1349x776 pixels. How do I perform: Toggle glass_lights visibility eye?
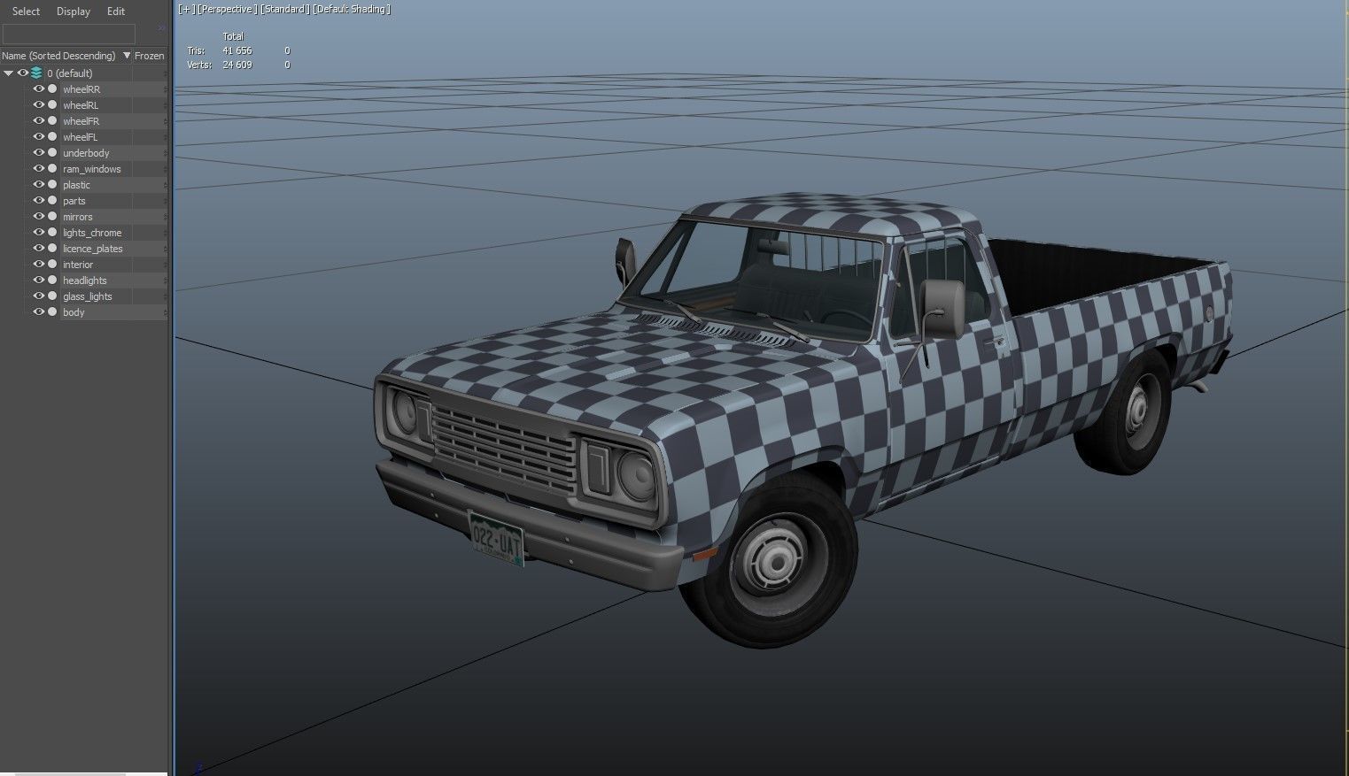[39, 296]
